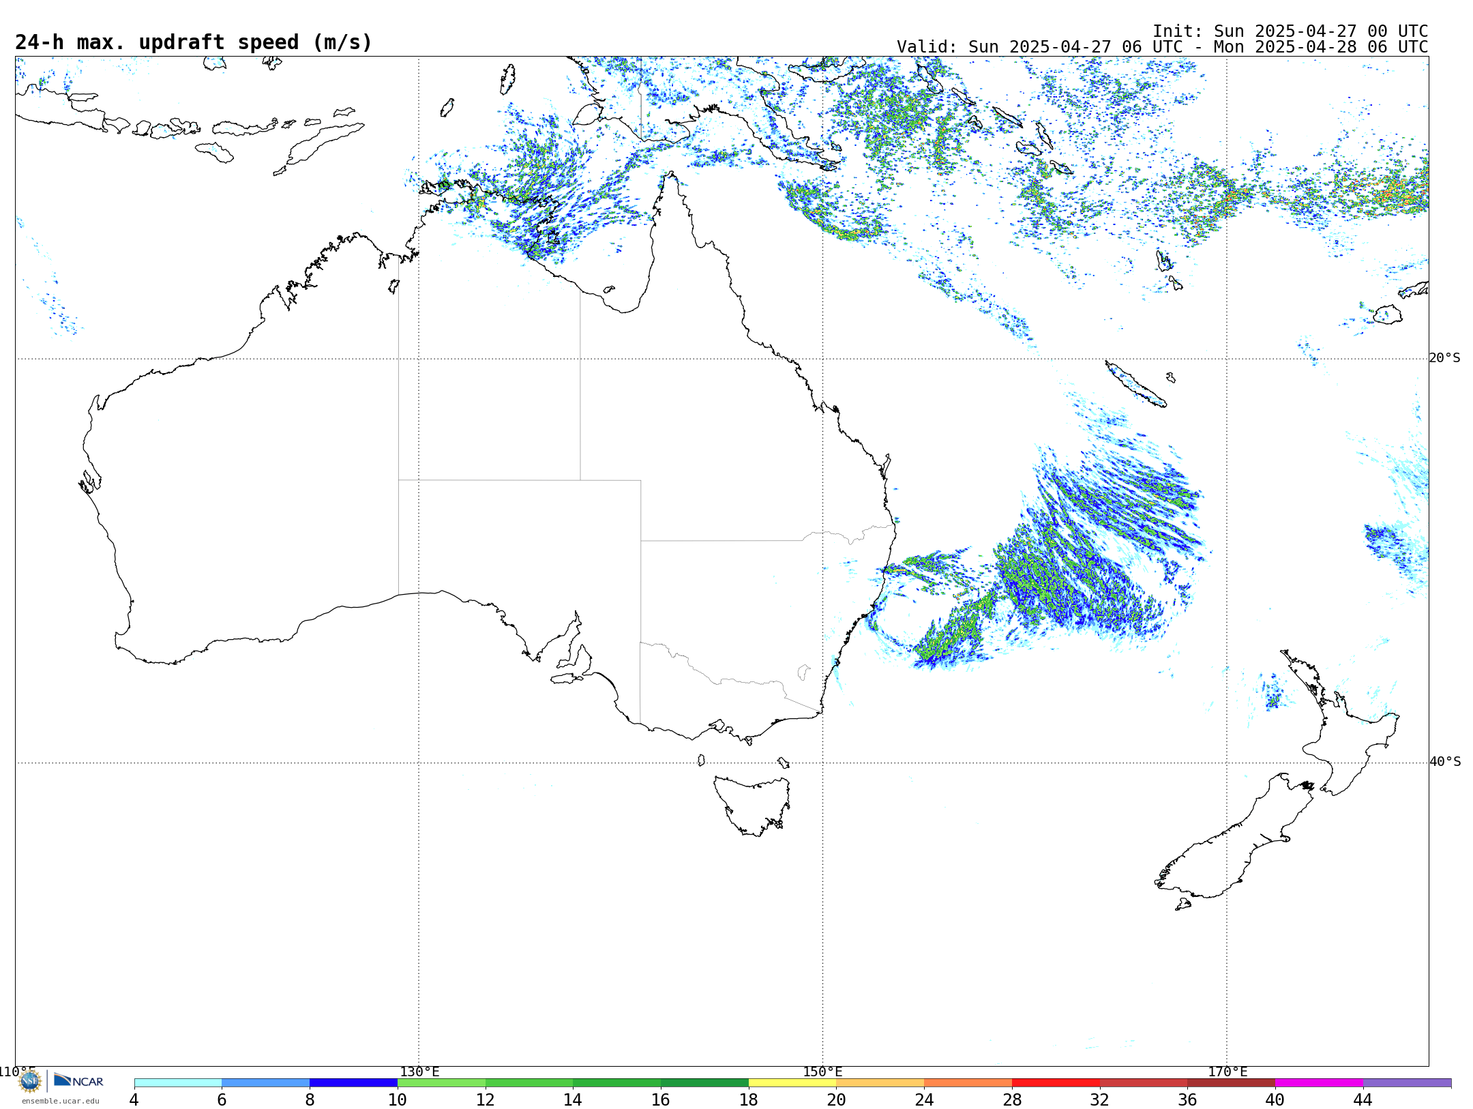The image size is (1473, 1109).
Task: Click the colorbar tick label '4'
Action: coord(134,1099)
